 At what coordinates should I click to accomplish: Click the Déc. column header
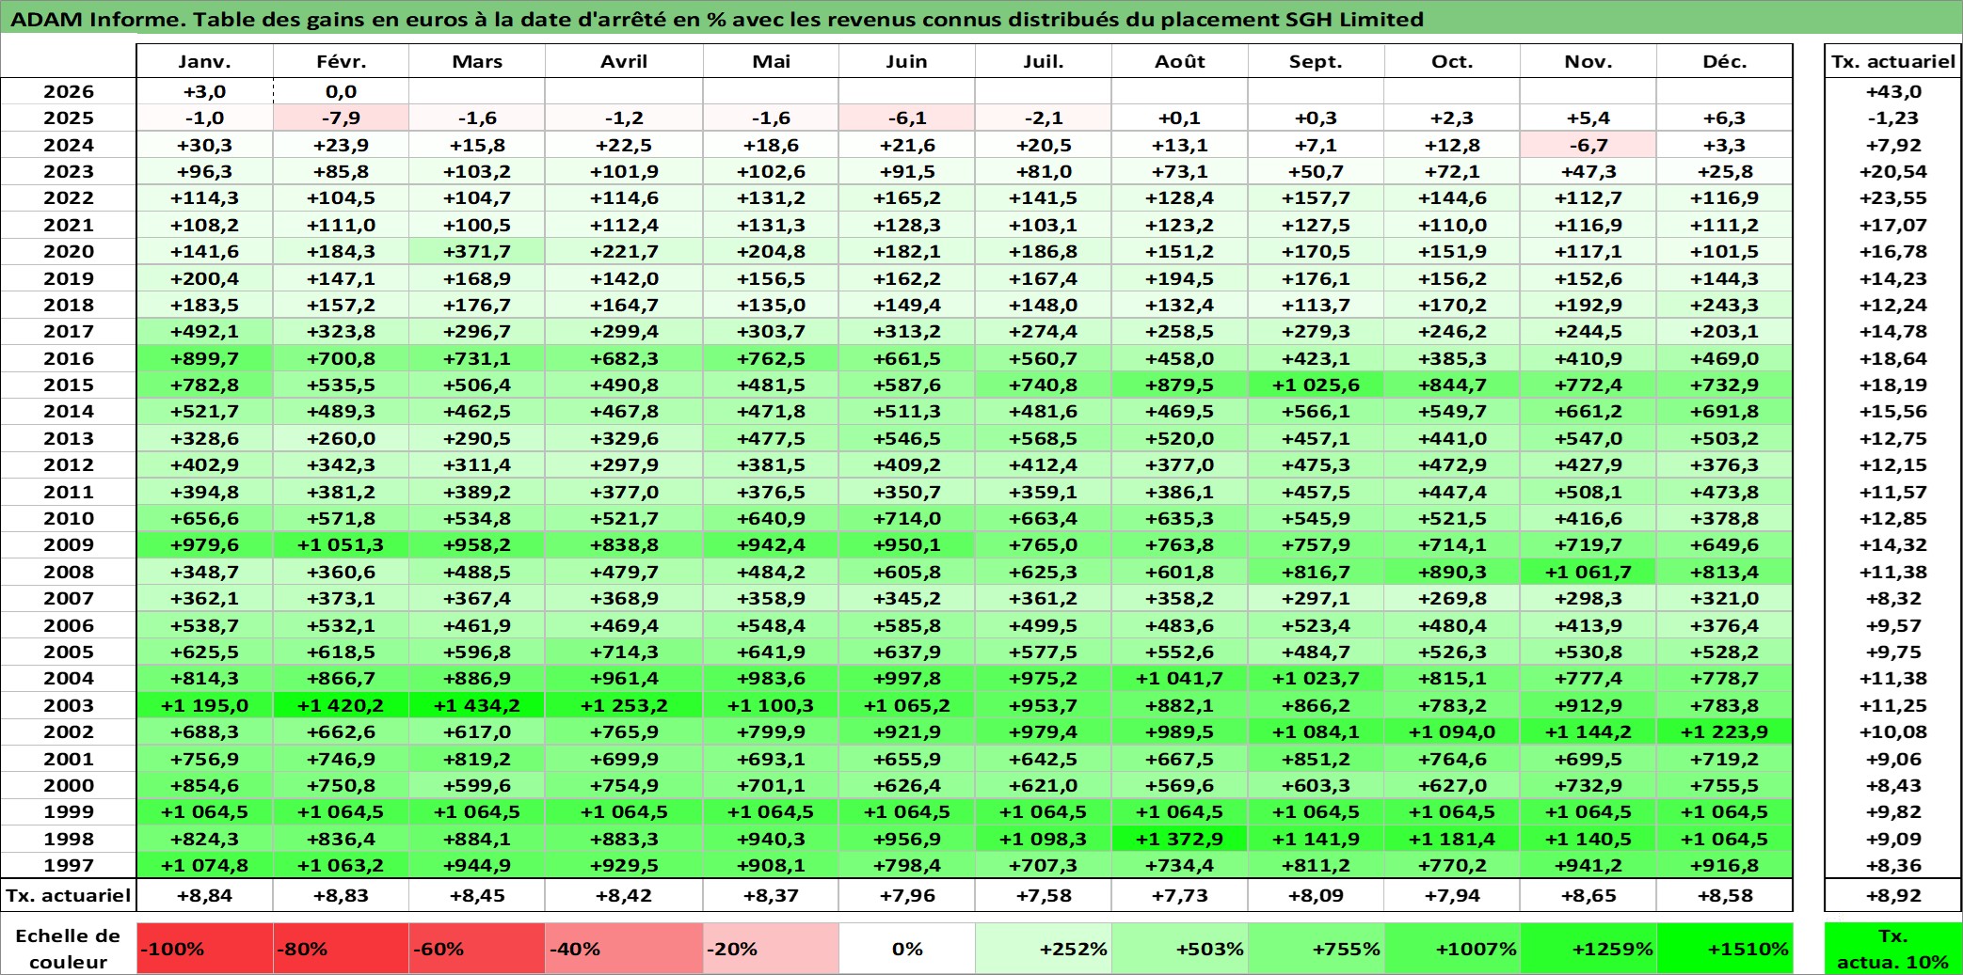[1725, 61]
